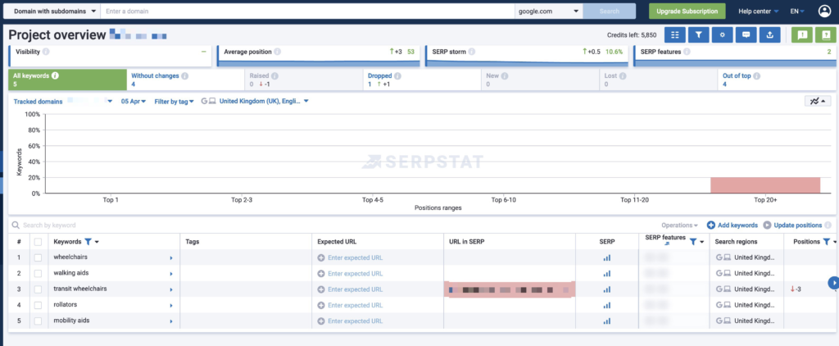Open the comments speech-bubble icon
Screen dimensions: 839x346
(746, 34)
